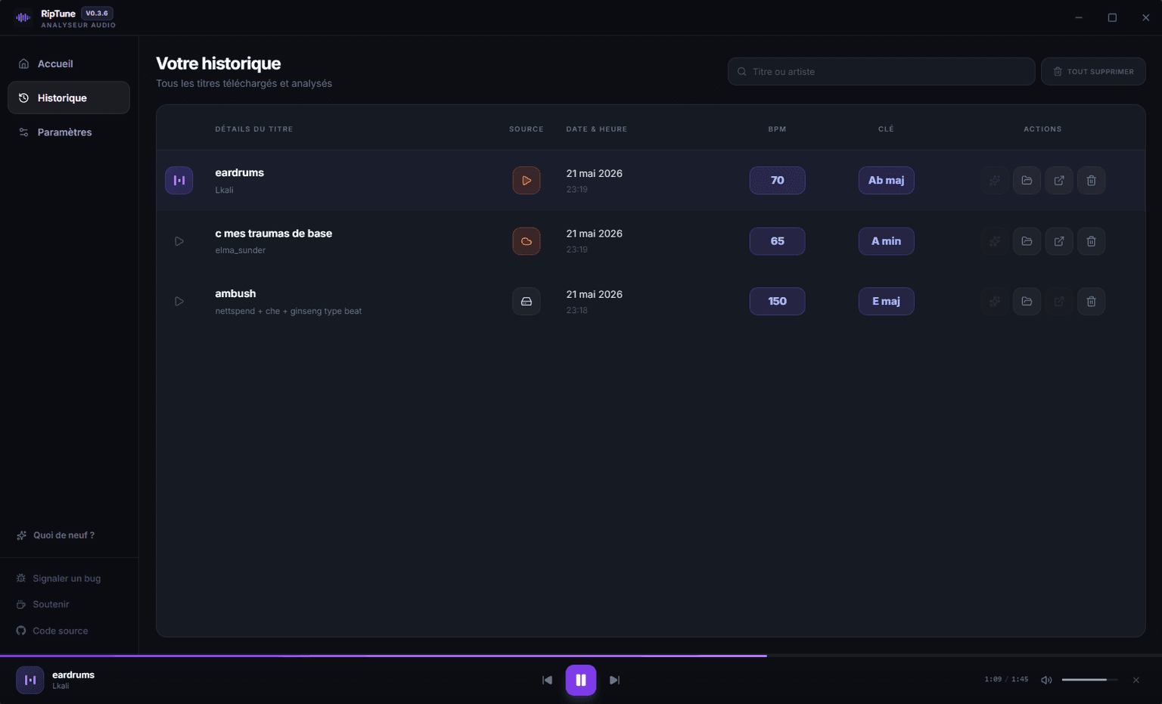Click the local file source icon for ambush
This screenshot has width=1162, height=704.
point(527,301)
